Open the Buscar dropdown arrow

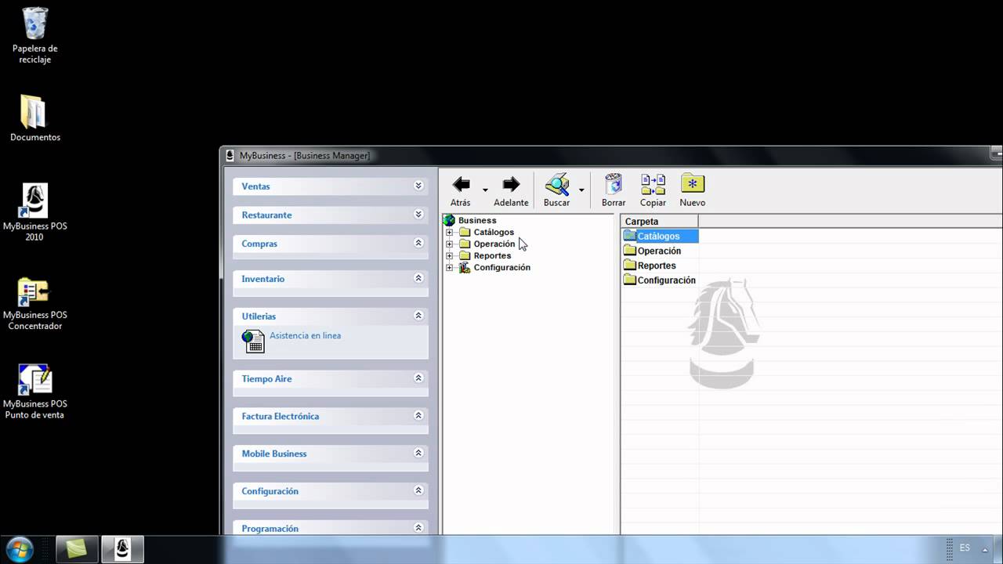[x=581, y=190]
